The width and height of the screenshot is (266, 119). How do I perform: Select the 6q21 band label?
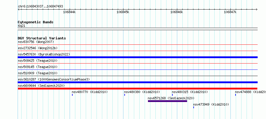22,26
